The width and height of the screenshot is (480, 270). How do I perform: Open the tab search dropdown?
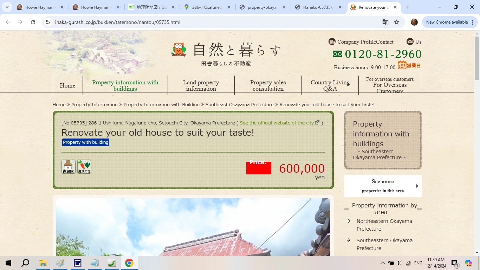click(x=7, y=7)
